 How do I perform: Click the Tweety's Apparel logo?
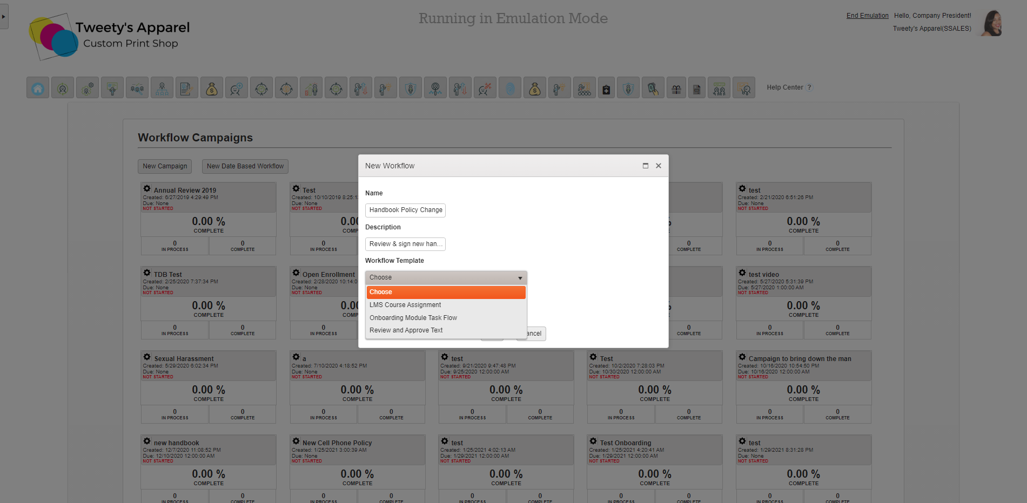(110, 36)
